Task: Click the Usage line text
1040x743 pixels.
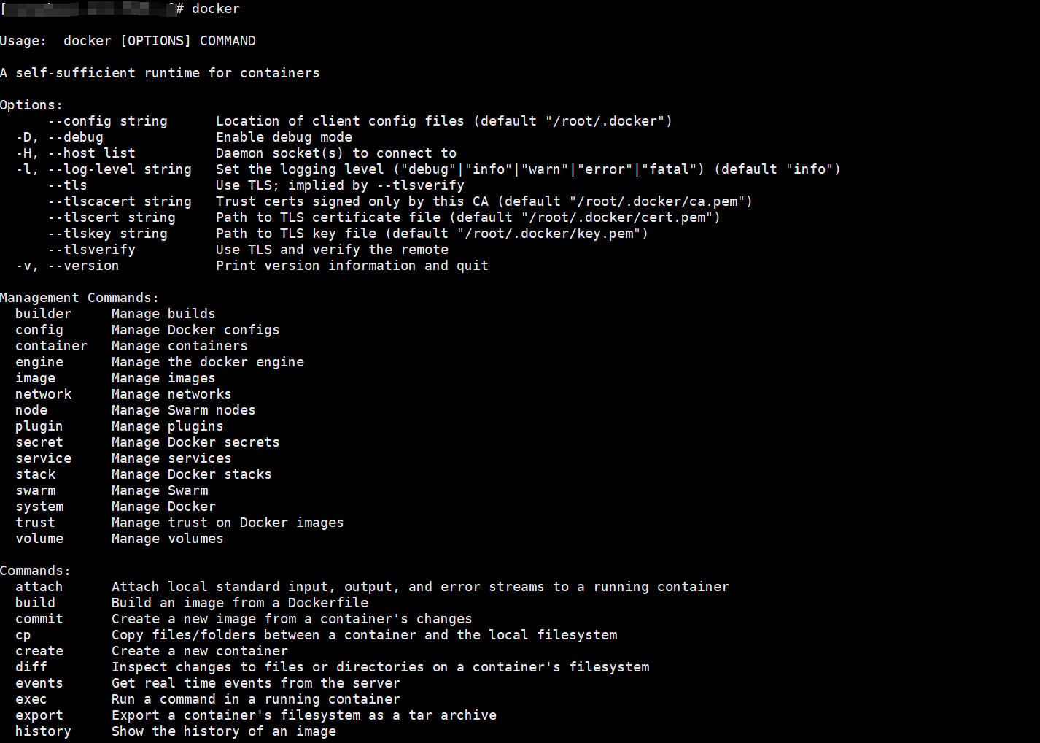Action: 128,41
